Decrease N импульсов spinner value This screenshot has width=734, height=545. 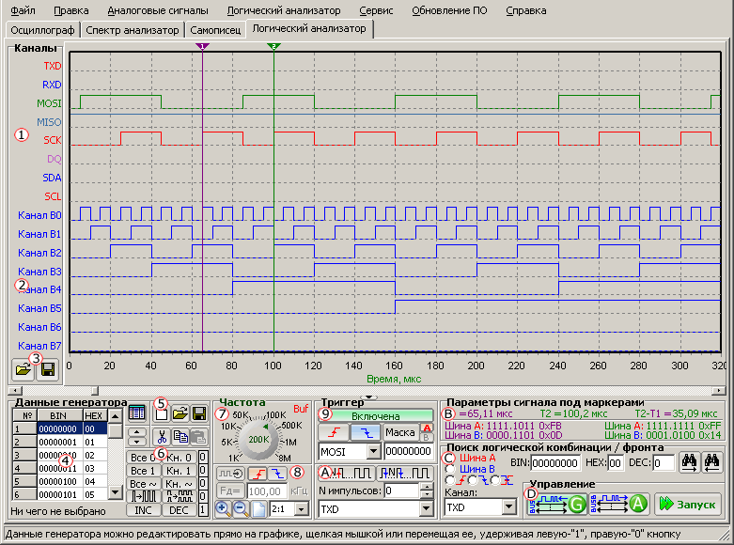tap(427, 494)
